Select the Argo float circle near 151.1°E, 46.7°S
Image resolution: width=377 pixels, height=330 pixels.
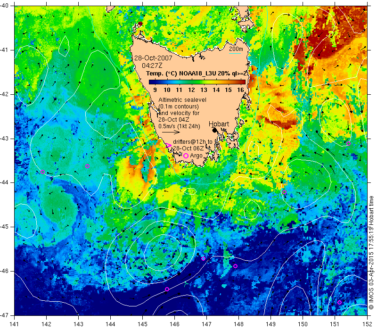[339, 302]
